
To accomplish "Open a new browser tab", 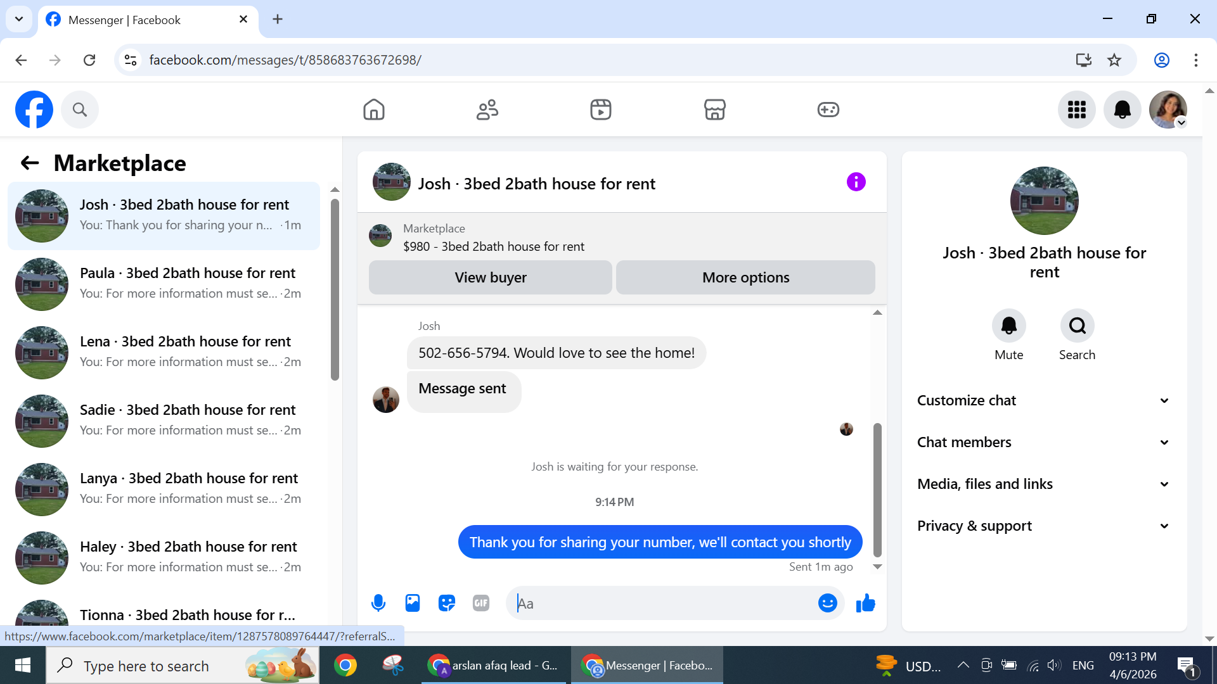I will click(x=278, y=19).
